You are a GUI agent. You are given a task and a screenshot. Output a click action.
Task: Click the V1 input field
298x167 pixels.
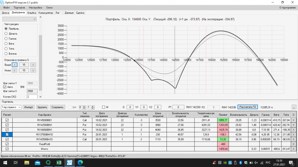144,107
